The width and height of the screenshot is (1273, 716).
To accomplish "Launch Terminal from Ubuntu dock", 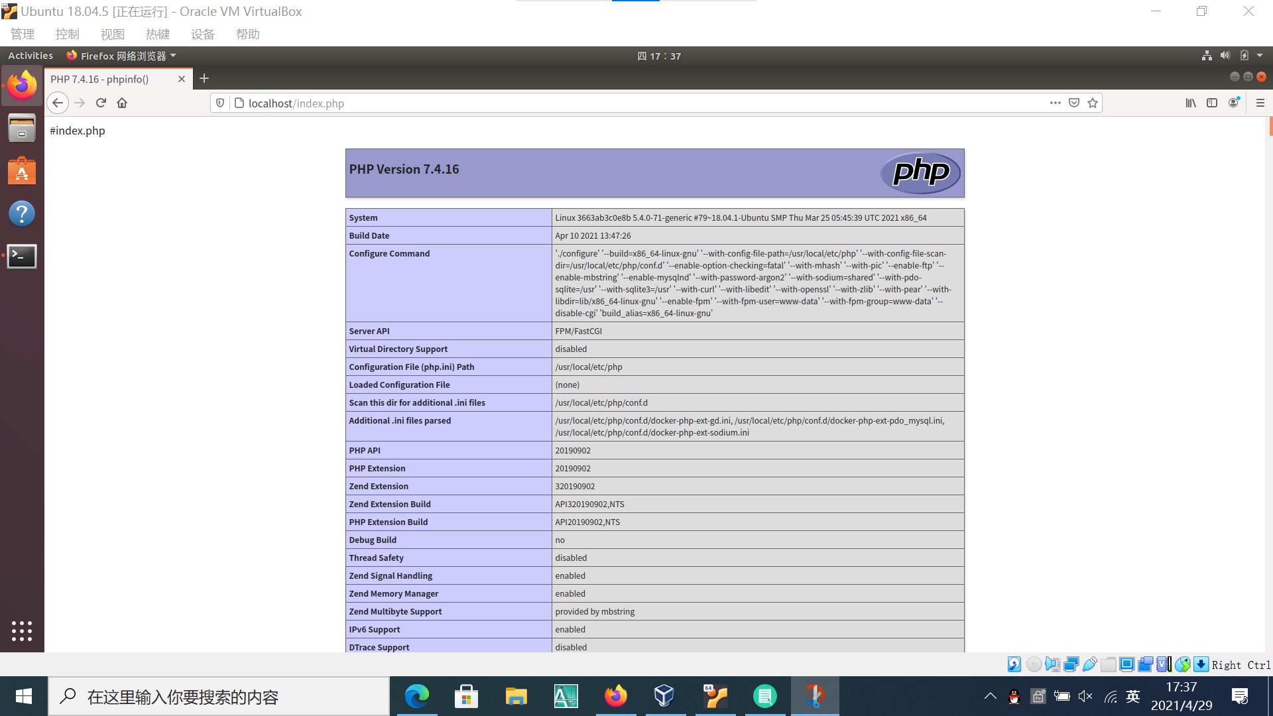I will pos(22,256).
